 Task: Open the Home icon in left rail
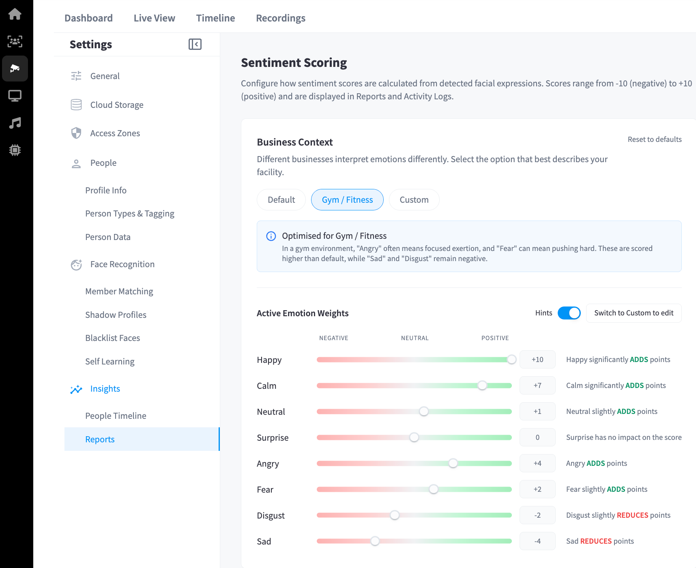pos(15,14)
